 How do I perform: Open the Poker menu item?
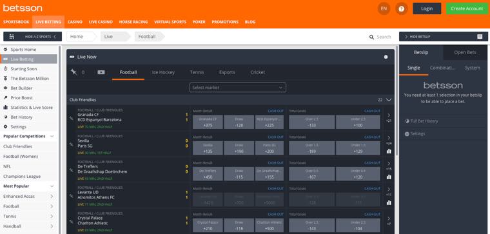(x=199, y=22)
